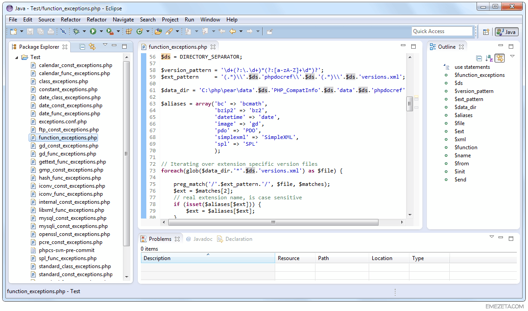The image size is (528, 311).
Task: Minimize the Package Explorer view
Action: [x=114, y=46]
